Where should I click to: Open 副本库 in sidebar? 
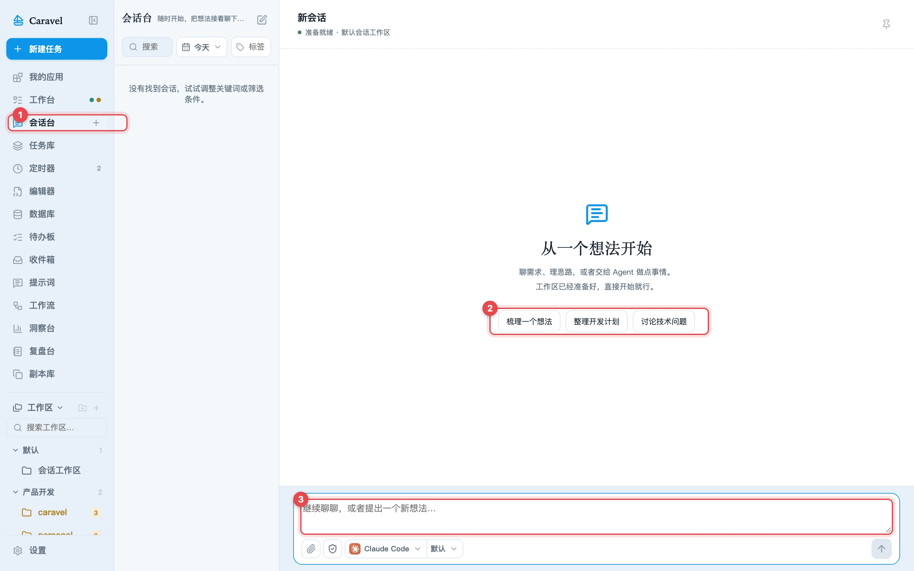pos(57,374)
